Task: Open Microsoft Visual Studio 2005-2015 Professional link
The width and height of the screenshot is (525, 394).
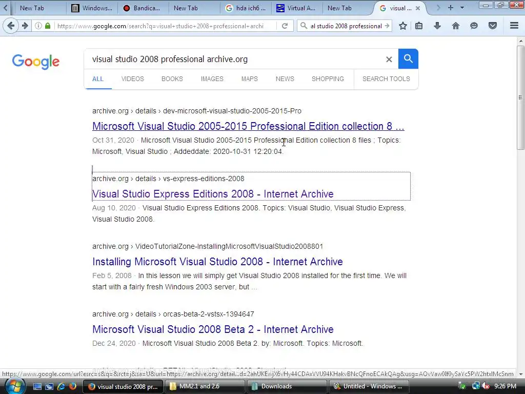Action: 249,126
